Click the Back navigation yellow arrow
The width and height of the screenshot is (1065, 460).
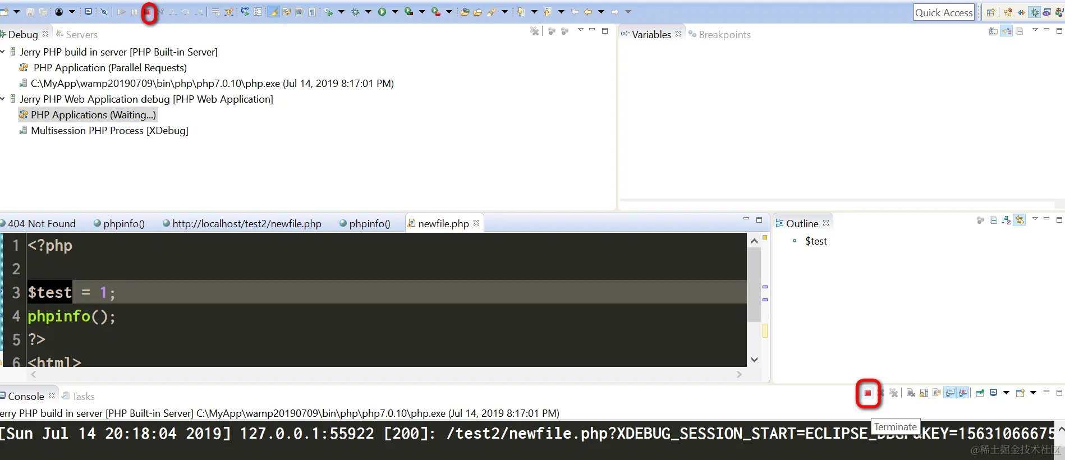pyautogui.click(x=588, y=12)
